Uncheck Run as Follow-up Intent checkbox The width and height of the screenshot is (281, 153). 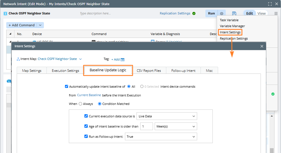[86, 137]
